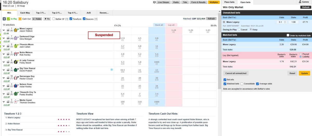Click Moes Legacy jockey silks icon
The height and width of the screenshot is (136, 312).
[16, 30]
